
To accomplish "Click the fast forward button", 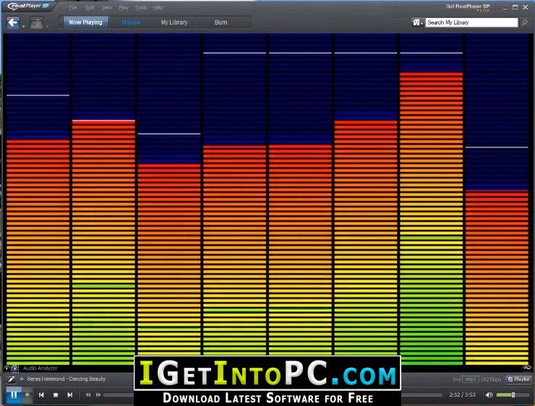I will pos(98,395).
